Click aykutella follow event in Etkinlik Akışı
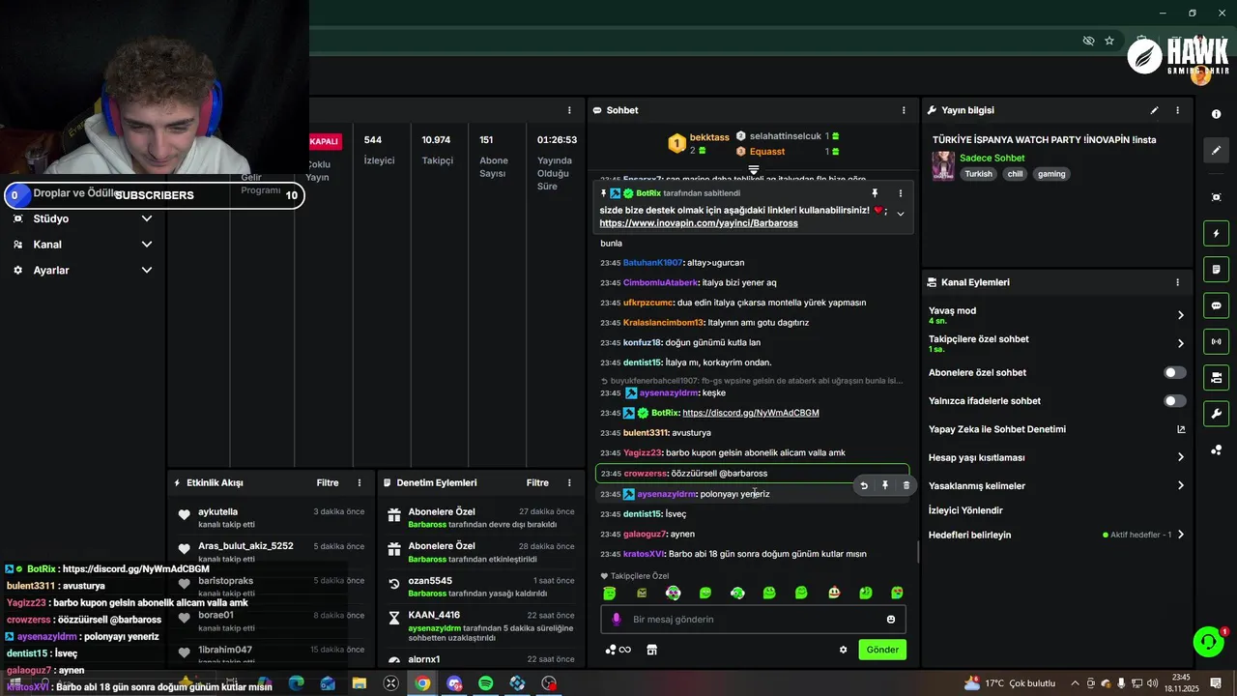Image resolution: width=1237 pixels, height=696 pixels. tap(270, 517)
